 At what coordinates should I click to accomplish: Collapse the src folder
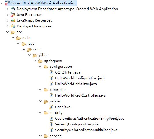coord(7,32)
